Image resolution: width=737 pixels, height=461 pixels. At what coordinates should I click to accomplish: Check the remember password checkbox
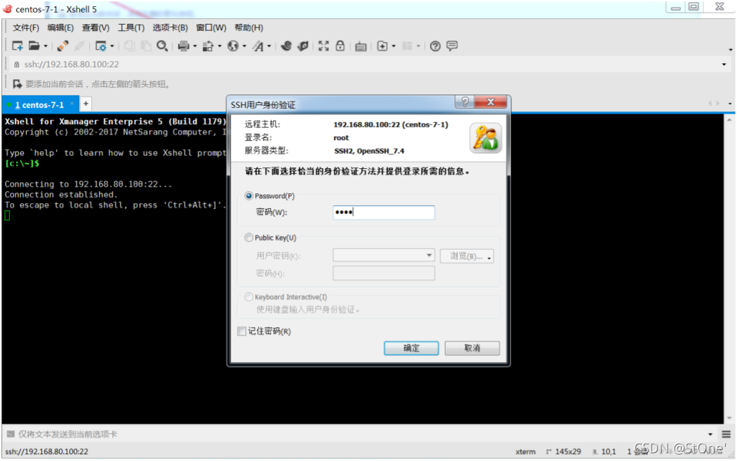click(x=242, y=331)
